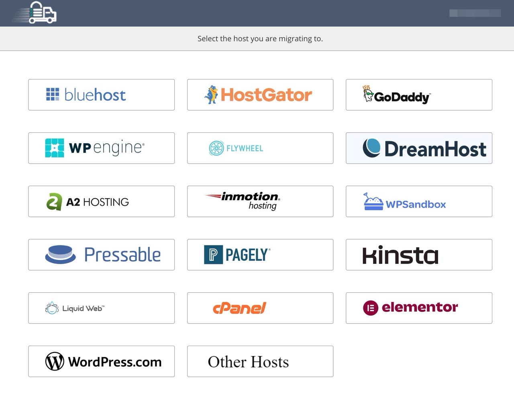
Task: Choose the Other Hosts option
Action: click(x=260, y=361)
